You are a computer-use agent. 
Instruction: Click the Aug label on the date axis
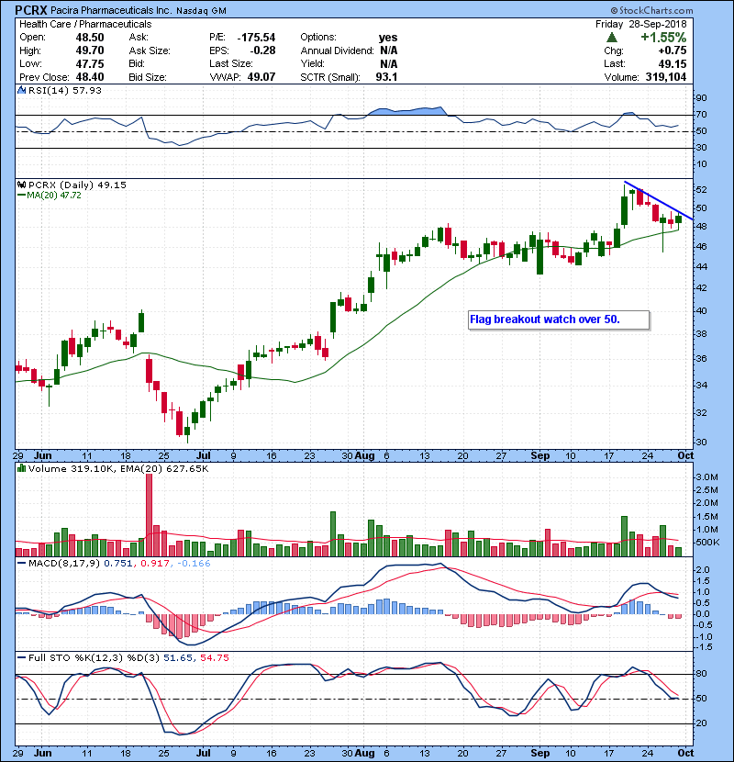pyautogui.click(x=364, y=454)
